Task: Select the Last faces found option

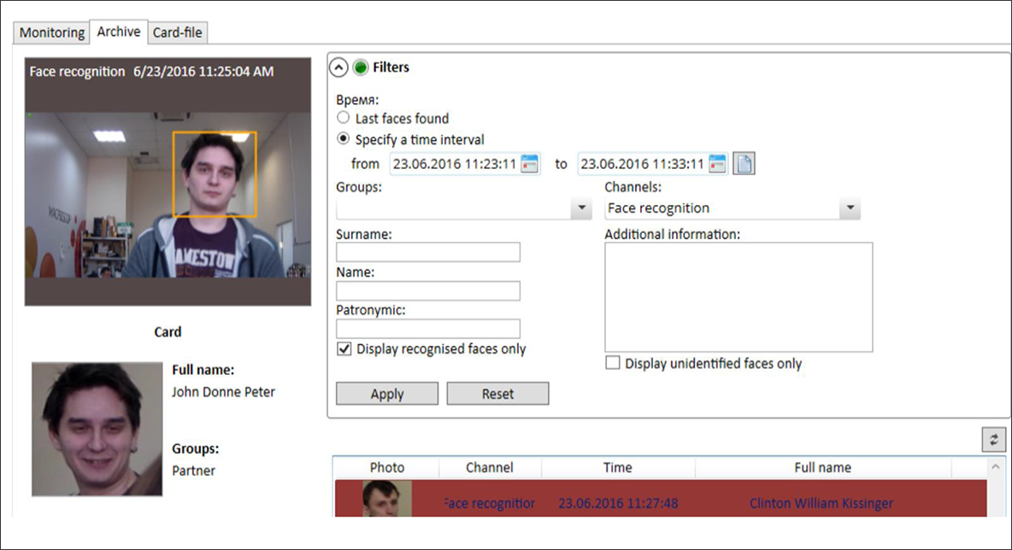Action: pyautogui.click(x=344, y=119)
